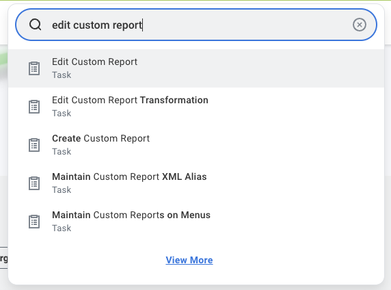Click the task icon next to Create Custom Report
Image resolution: width=391 pixels, height=290 pixels.
(x=34, y=145)
